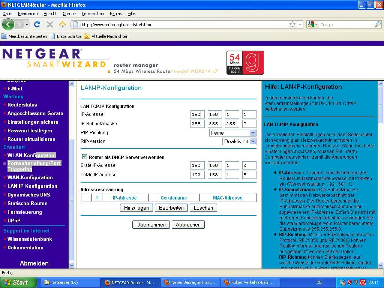This screenshot has height=288, width=384.
Task: Open the Extras menu
Action: coord(115,13)
